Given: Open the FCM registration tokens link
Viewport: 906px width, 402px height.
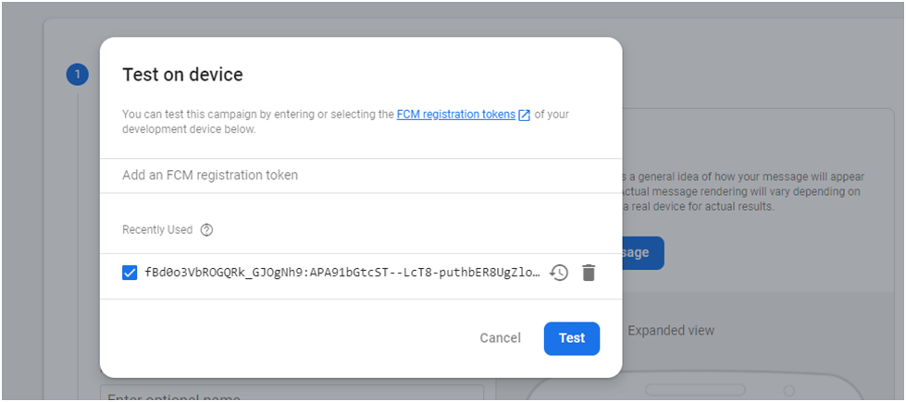Looking at the screenshot, I should point(456,115).
